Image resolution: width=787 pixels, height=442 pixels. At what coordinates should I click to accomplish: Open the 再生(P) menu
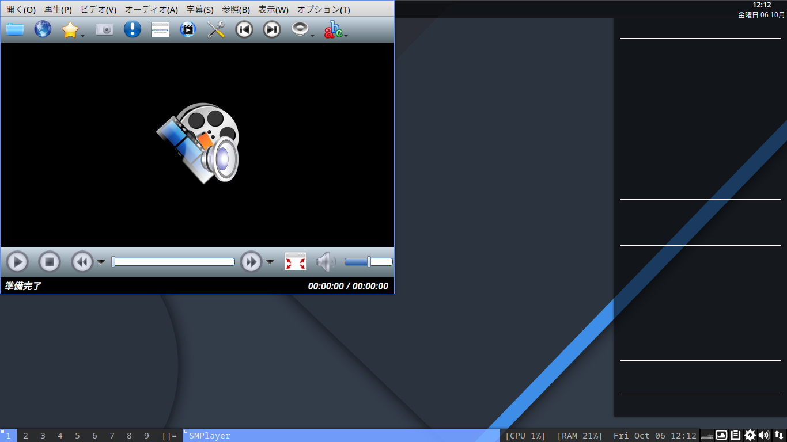coord(58,10)
